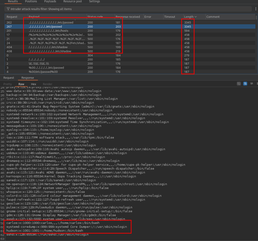Screen dimensions: 258x241
Task: Click the Length column sort arrow
Action: coord(196,17)
